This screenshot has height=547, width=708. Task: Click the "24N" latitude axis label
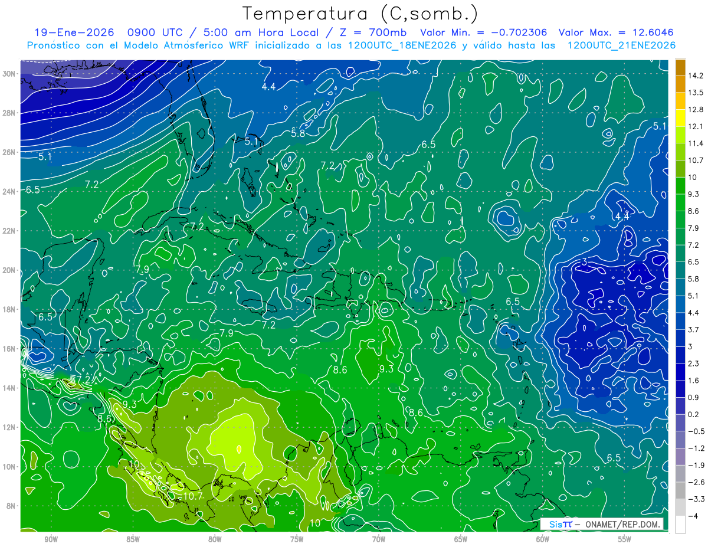click(9, 192)
